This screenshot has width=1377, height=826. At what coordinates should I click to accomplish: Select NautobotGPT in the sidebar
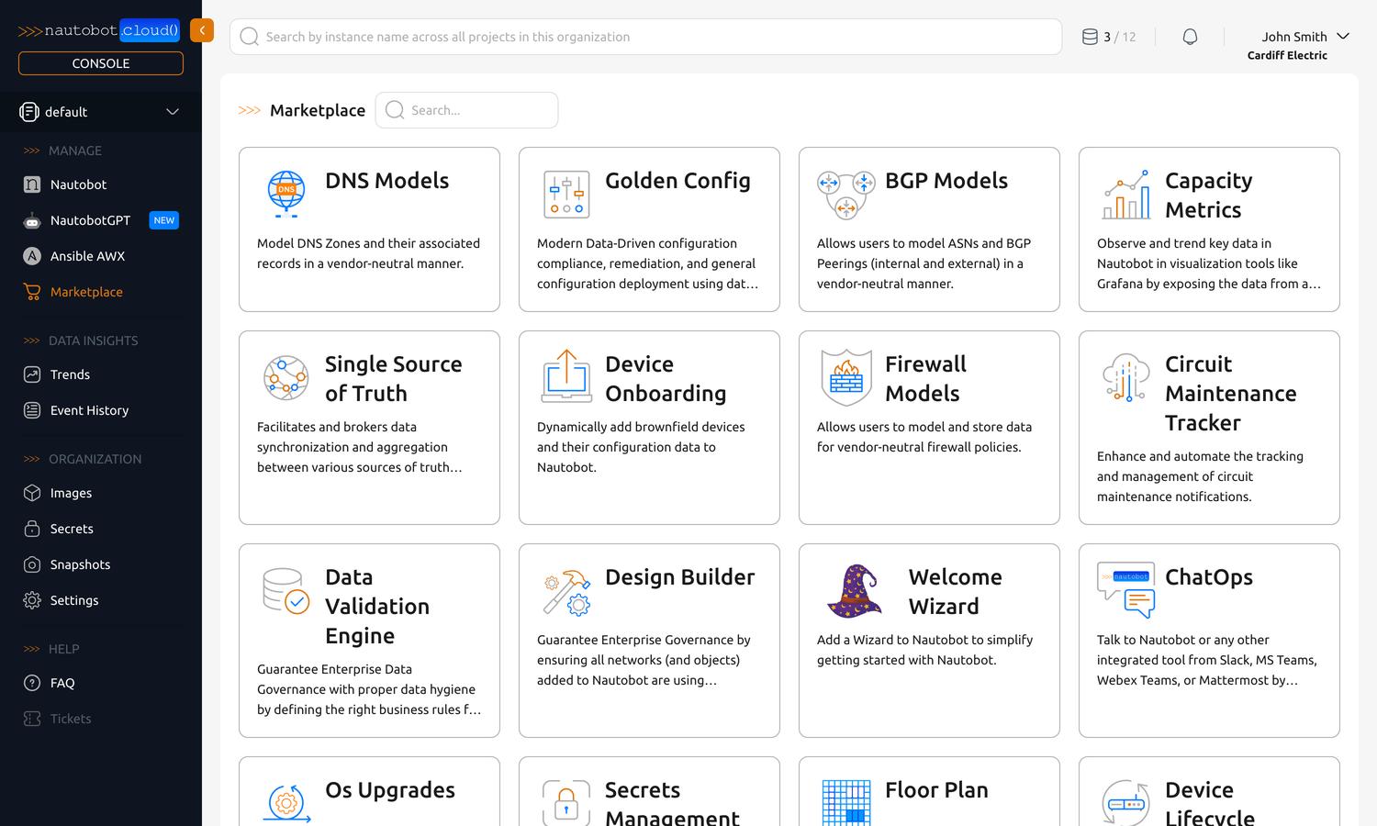click(x=92, y=220)
